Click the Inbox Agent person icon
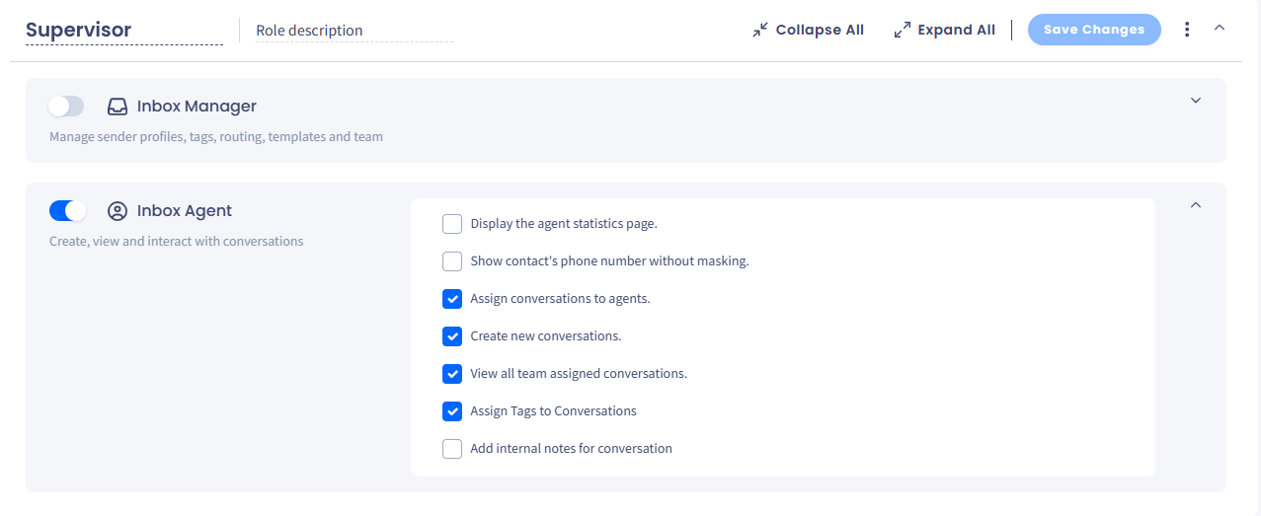1261x516 pixels. pyautogui.click(x=118, y=211)
